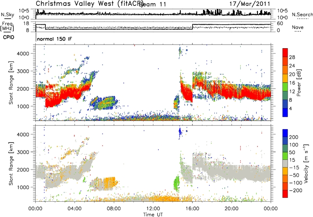Click the 'Freq. [MHz]' axis label
The width and height of the screenshot is (313, 217).
pos(7,26)
